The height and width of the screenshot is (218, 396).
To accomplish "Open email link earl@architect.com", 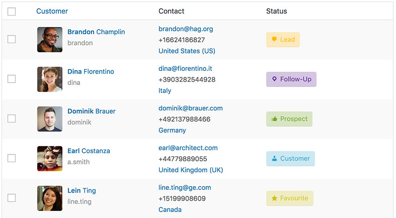I will click(188, 148).
